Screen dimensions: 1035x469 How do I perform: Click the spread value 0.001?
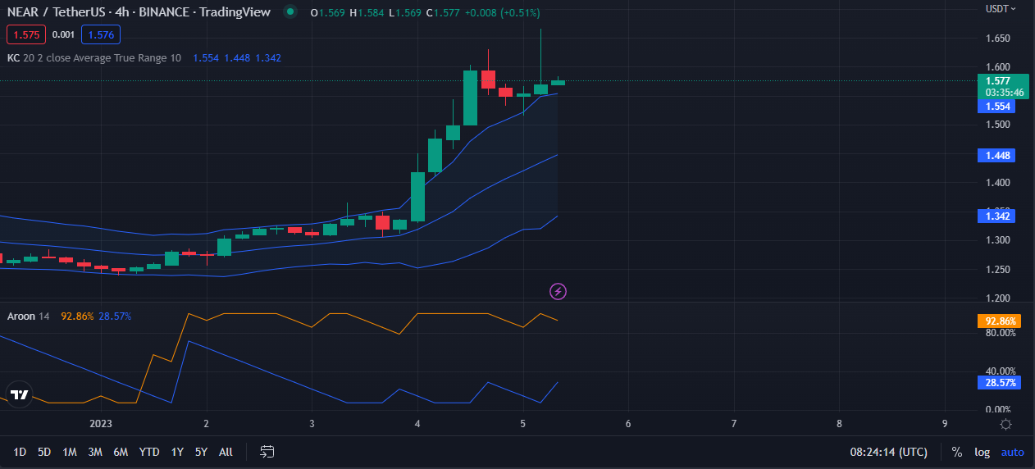pyautogui.click(x=63, y=34)
